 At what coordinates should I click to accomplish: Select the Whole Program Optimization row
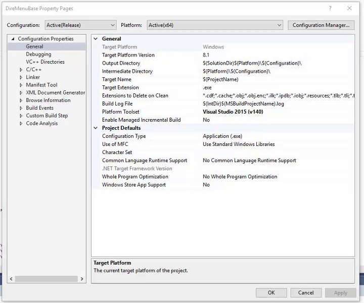pyautogui.click(x=135, y=177)
